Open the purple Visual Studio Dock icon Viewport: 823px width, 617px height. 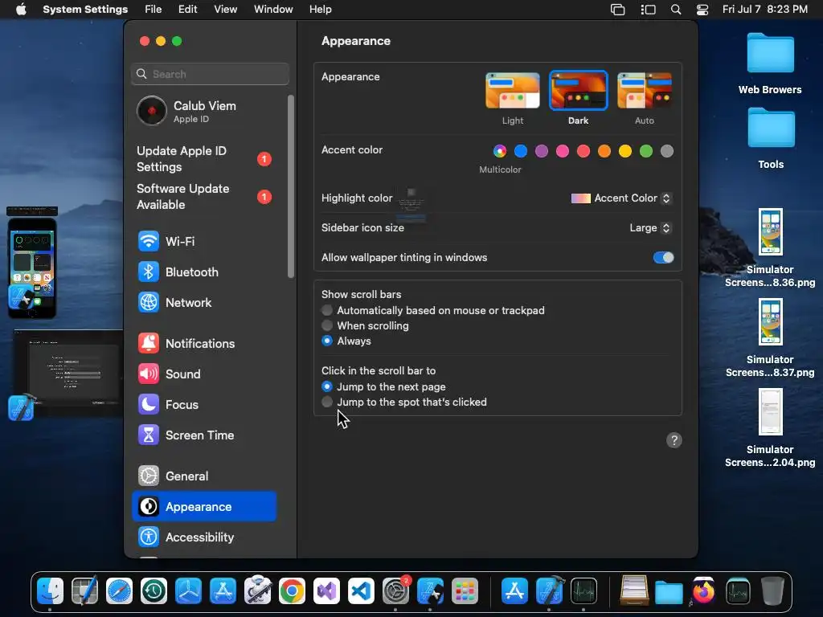point(326,590)
